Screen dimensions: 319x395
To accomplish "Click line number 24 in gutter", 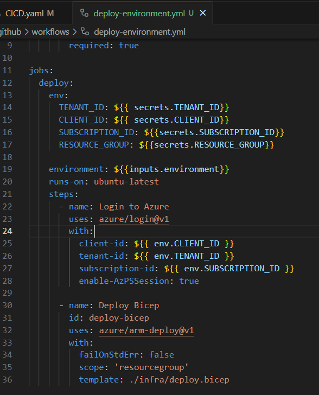I will tap(7, 231).
